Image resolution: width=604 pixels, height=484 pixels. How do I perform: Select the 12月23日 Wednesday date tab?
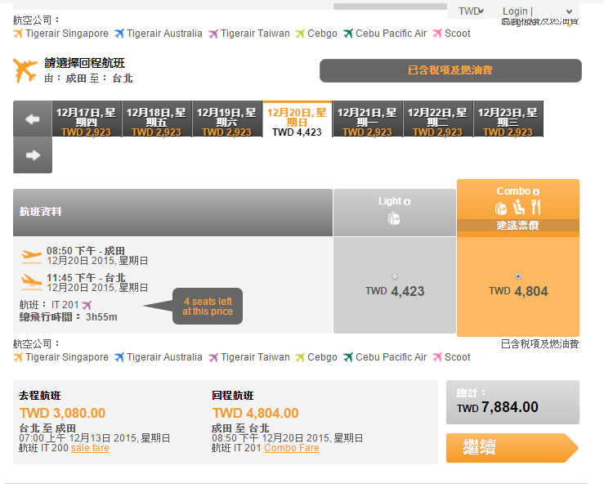(x=508, y=119)
